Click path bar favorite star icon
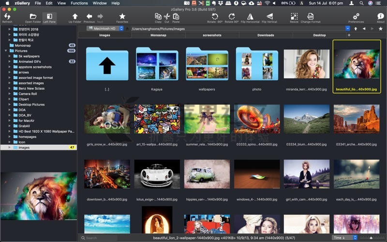 pyautogui.click(x=381, y=29)
